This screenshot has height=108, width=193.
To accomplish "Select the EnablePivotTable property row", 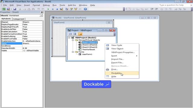I will point(22,39).
